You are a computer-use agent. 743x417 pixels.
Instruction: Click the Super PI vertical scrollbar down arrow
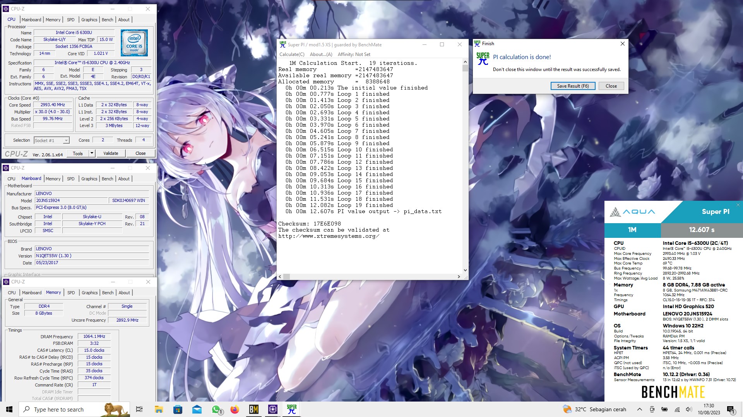(465, 270)
